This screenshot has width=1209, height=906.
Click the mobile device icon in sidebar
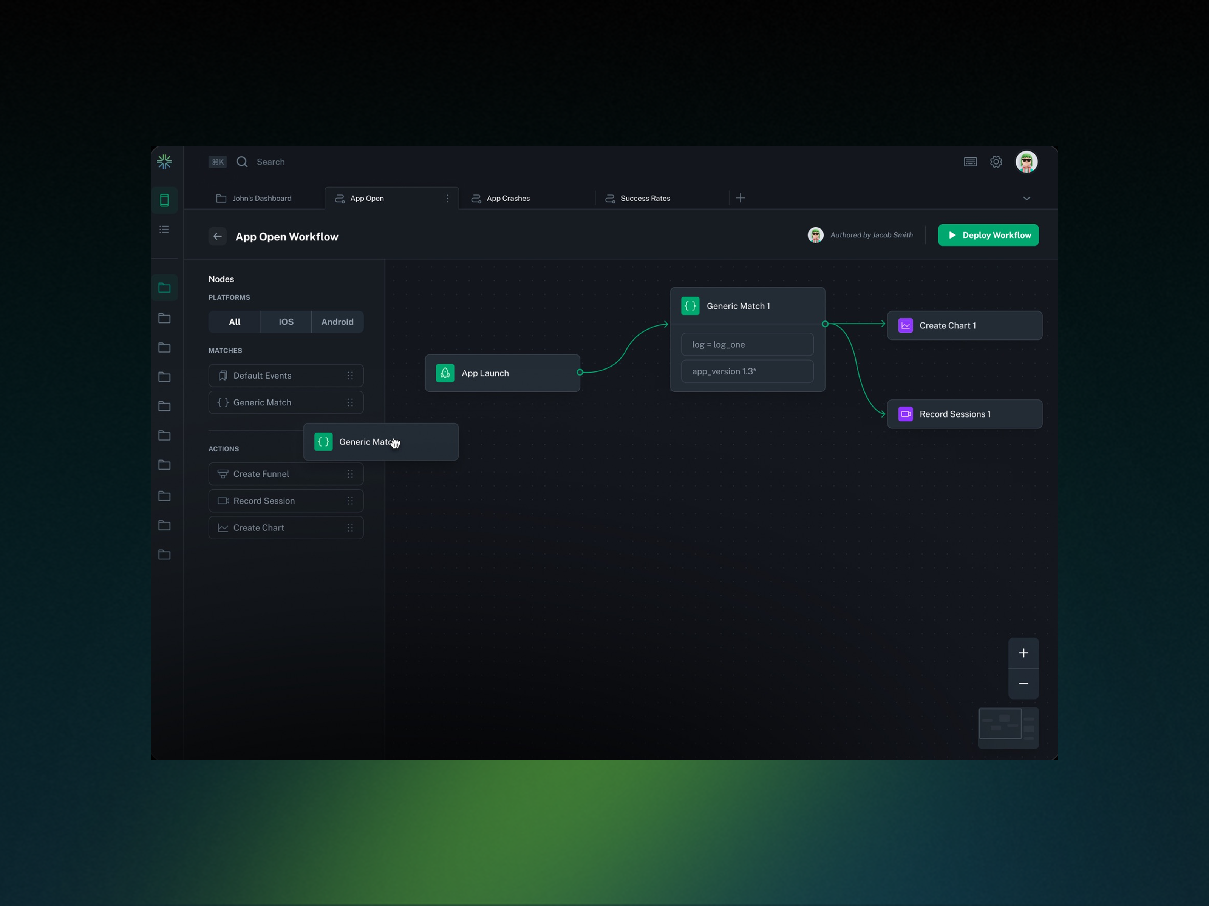(x=164, y=200)
